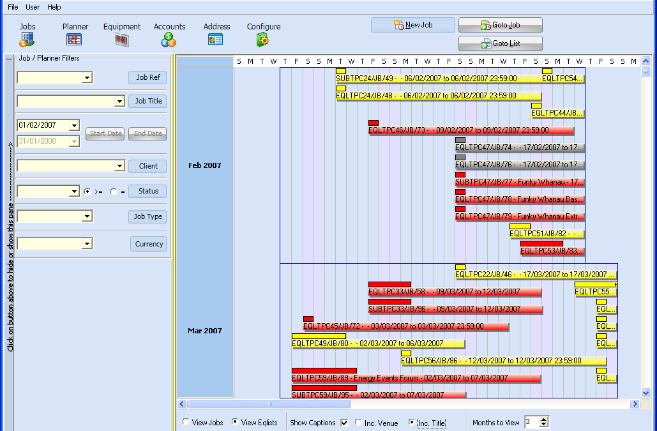The image size is (657, 431).
Task: Open the Jobs module icon
Action: [27, 40]
